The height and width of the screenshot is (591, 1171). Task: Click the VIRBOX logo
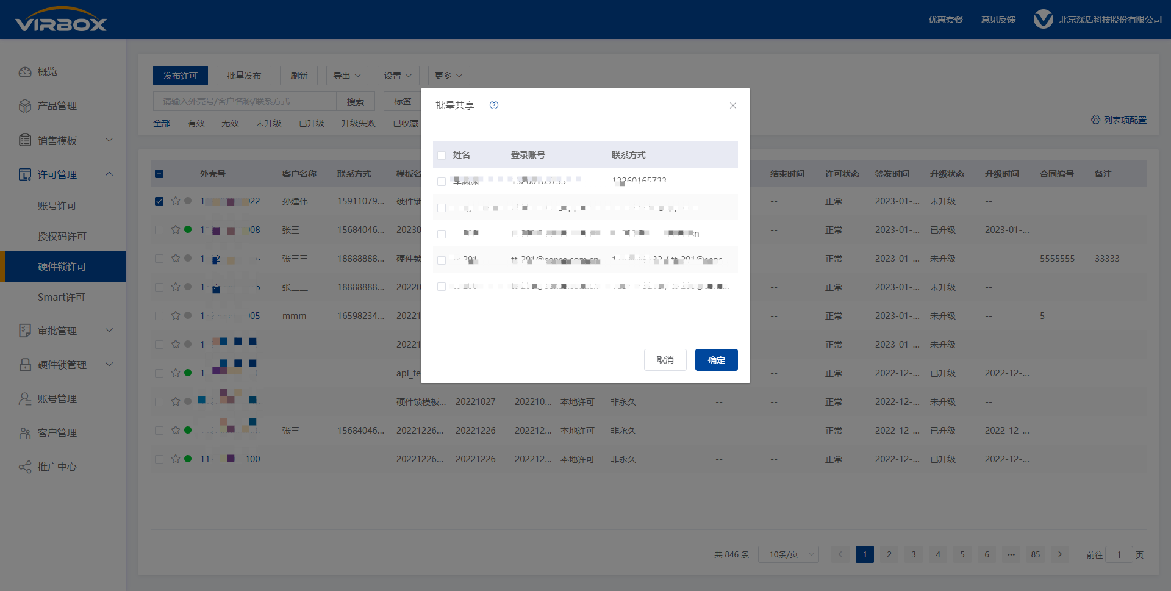point(61,20)
